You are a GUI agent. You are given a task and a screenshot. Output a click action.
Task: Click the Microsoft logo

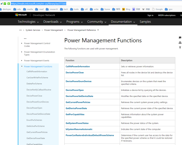tap(21, 15)
